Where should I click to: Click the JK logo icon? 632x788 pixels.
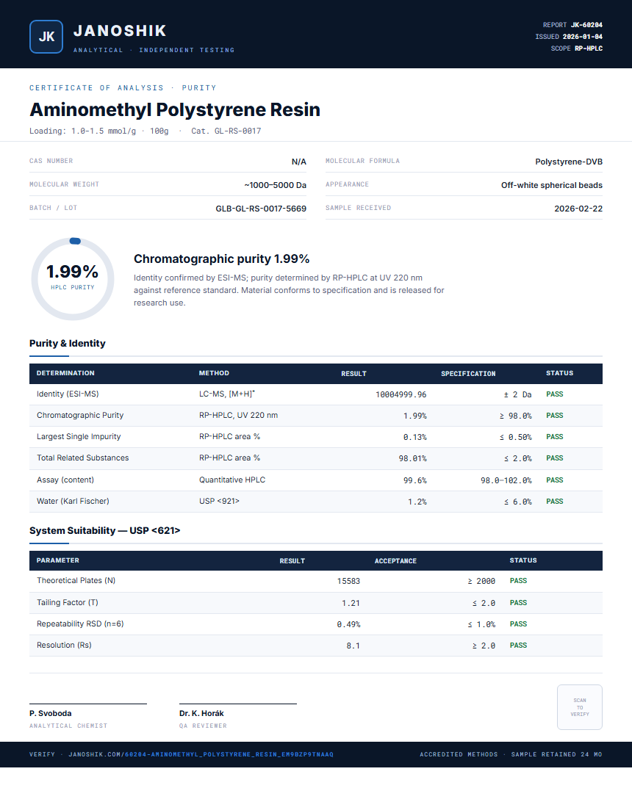tap(46, 37)
